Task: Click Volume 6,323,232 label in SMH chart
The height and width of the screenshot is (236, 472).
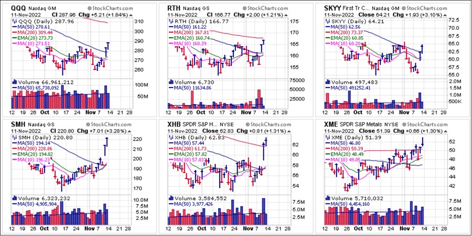Action: 45,198
